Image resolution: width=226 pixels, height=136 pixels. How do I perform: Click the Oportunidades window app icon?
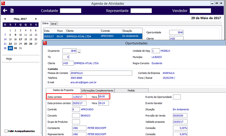(x=45, y=43)
